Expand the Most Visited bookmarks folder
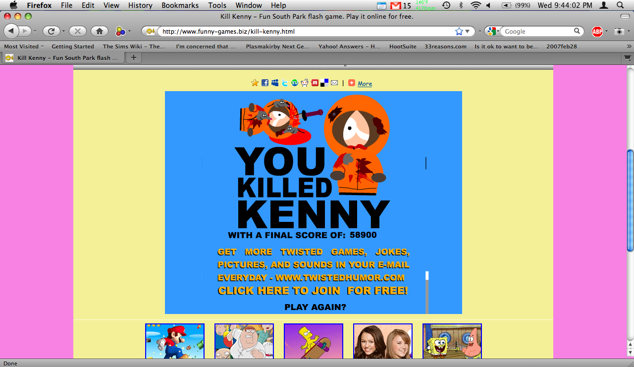Screen dimensions: 634x367 click(x=24, y=47)
